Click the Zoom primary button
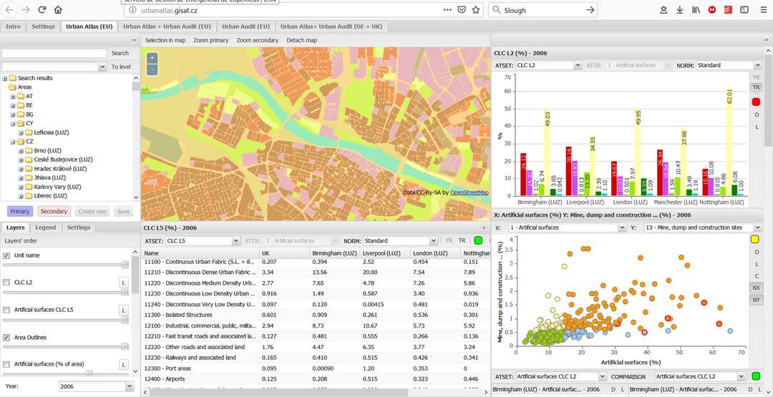Viewport: 773px width, 397px height. [211, 40]
